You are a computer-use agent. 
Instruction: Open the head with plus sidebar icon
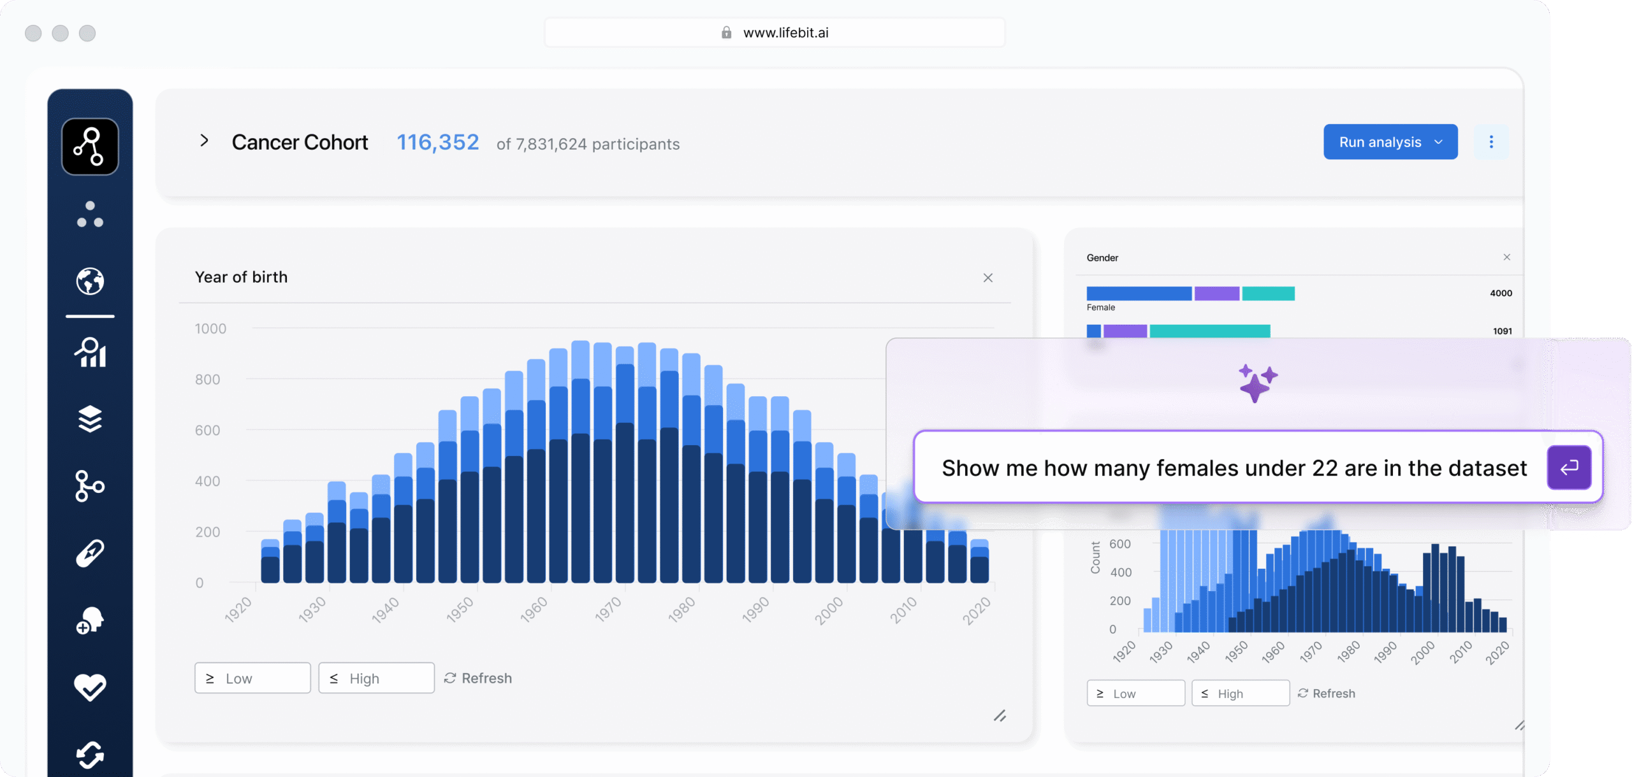[x=90, y=620]
